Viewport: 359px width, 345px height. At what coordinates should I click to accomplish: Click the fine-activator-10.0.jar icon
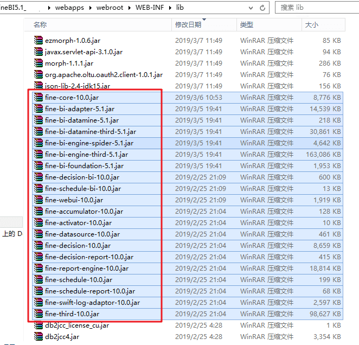tap(39, 222)
